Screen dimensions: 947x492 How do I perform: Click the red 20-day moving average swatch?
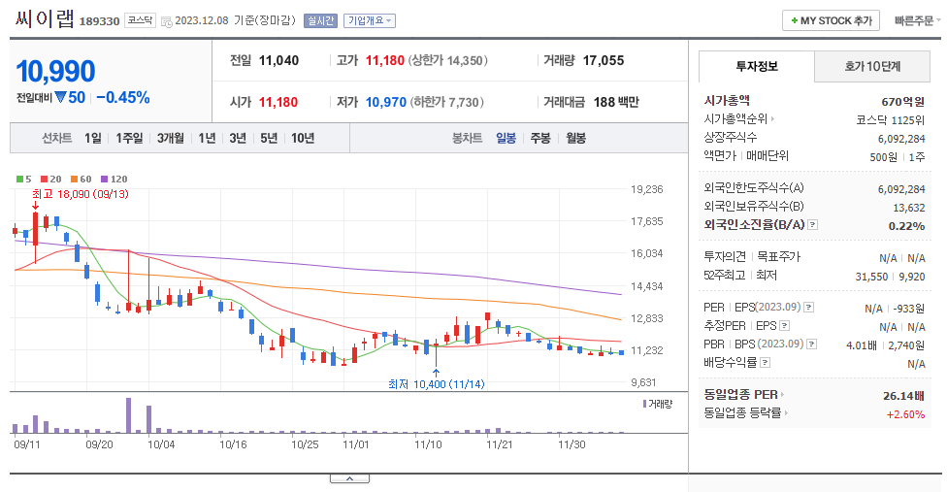(44, 180)
